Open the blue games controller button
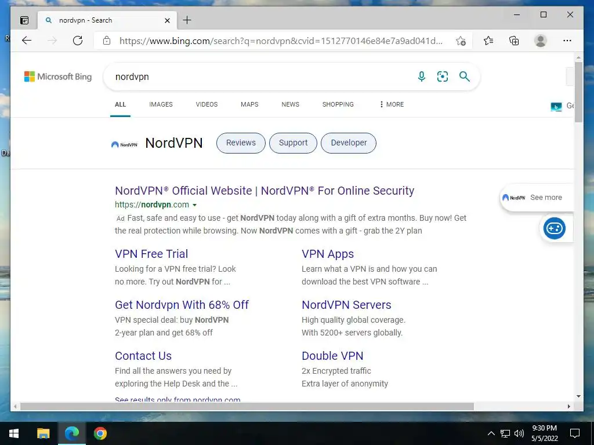The height and width of the screenshot is (445, 594). tap(554, 228)
